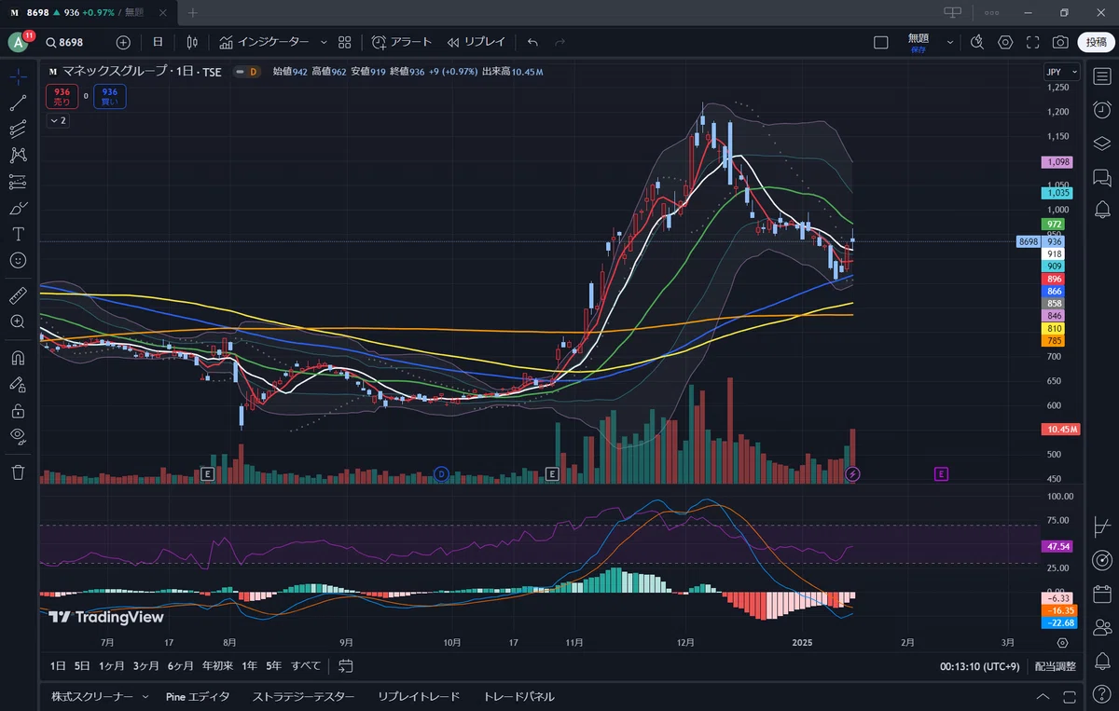Toggle magnet mode for drawings
The width and height of the screenshot is (1119, 711).
pos(18,357)
